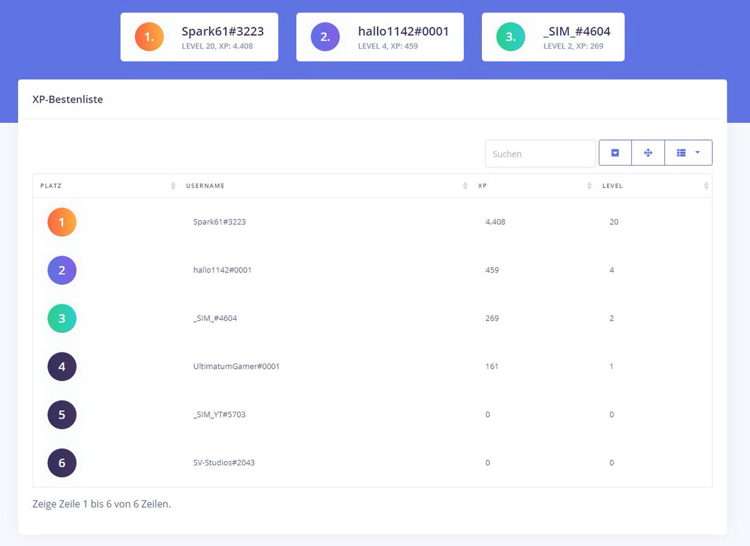Click the XP-Bestenliste heading
The height and width of the screenshot is (546, 750).
pos(67,99)
